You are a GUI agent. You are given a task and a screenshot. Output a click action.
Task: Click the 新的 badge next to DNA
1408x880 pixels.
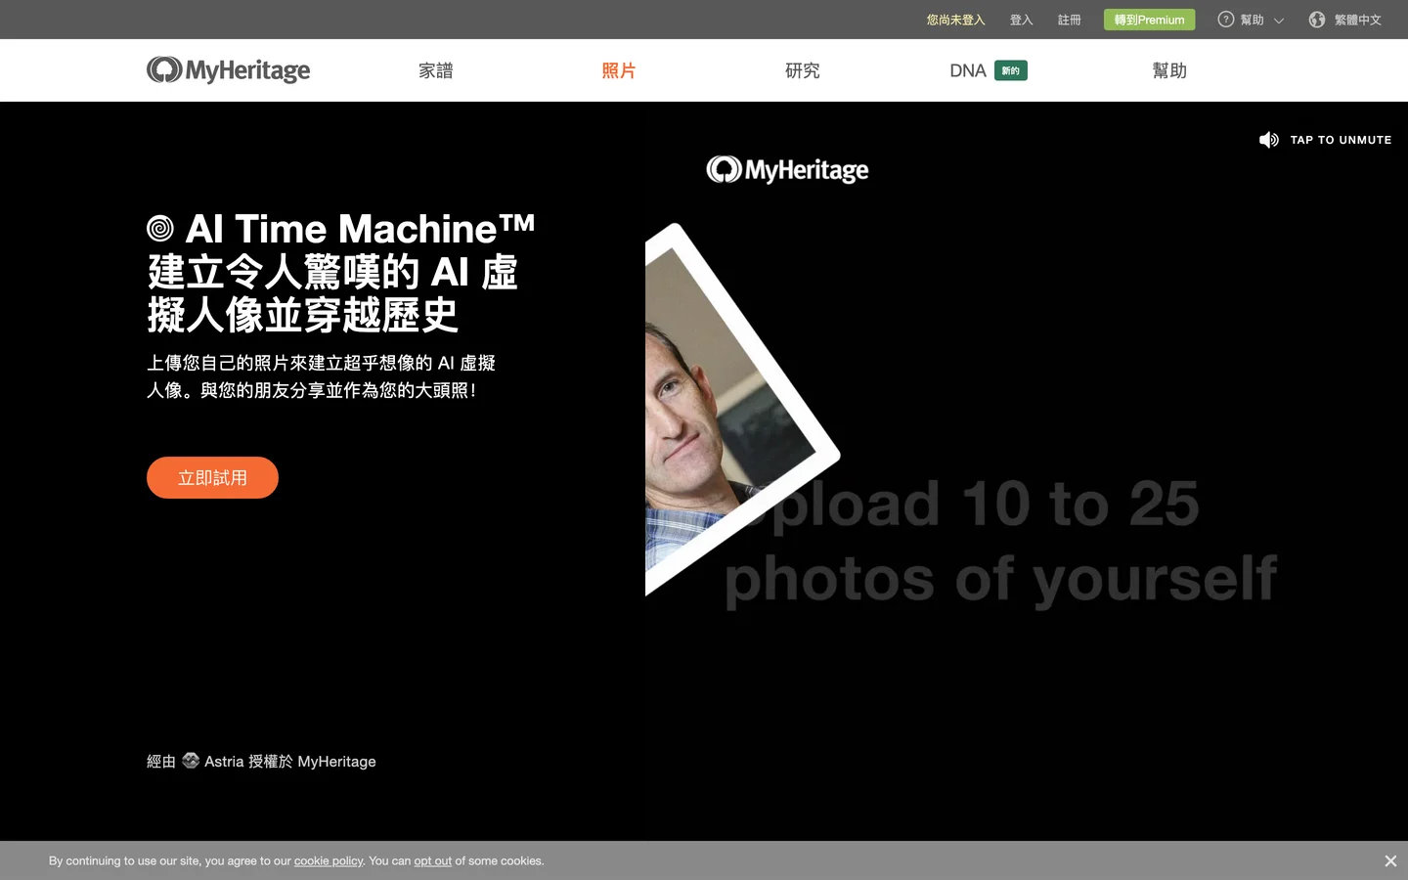1011,70
